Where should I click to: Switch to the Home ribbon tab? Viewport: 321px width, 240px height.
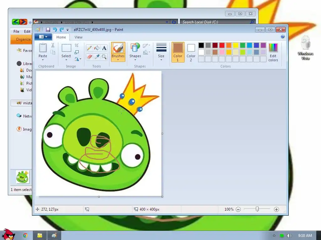coord(61,37)
